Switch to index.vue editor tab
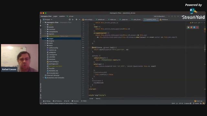This screenshot has width=207, height=116. point(112,19)
